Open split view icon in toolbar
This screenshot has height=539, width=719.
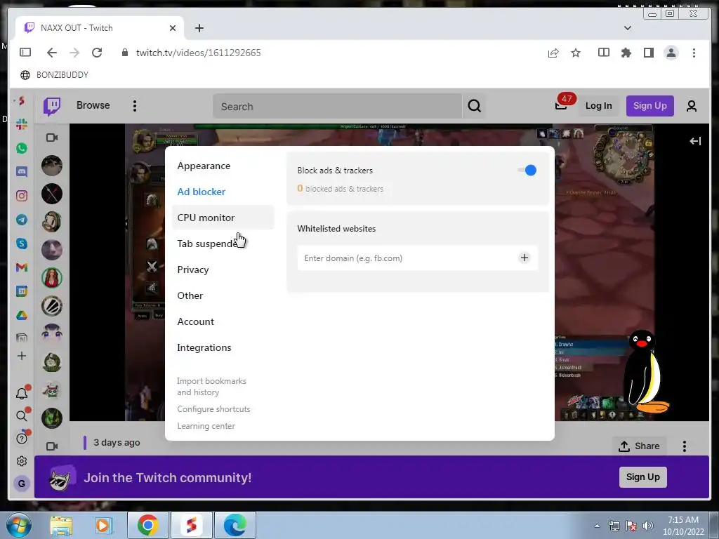point(603,53)
